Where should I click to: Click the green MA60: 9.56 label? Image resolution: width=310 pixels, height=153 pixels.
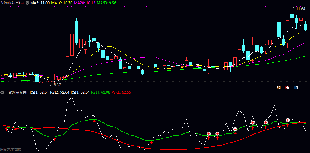107,3
